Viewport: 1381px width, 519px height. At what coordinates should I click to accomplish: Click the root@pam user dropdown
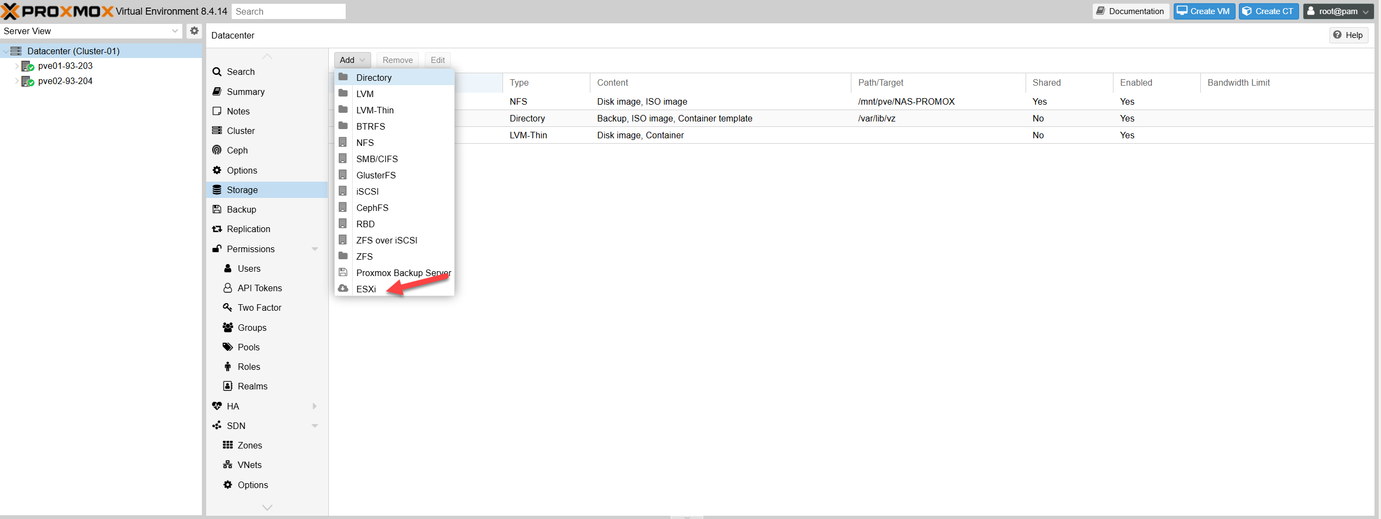point(1338,11)
